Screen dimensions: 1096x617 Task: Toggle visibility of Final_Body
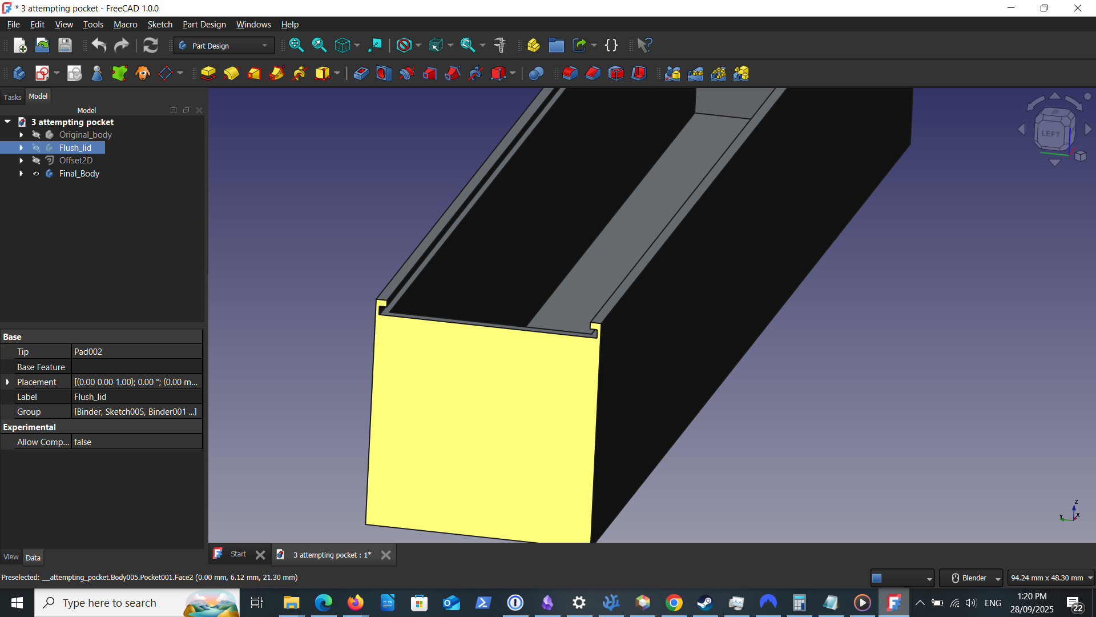(x=36, y=174)
